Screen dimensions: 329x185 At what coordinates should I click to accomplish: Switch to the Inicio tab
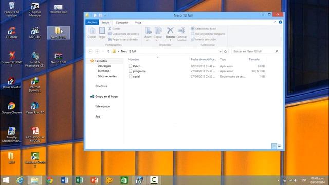(105, 22)
